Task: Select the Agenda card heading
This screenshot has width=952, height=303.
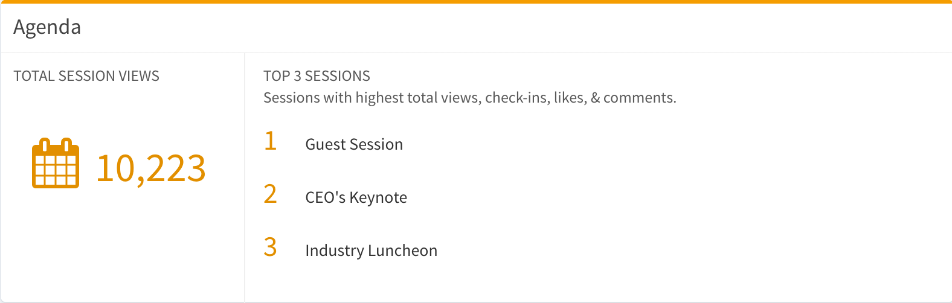Action: pos(47,27)
